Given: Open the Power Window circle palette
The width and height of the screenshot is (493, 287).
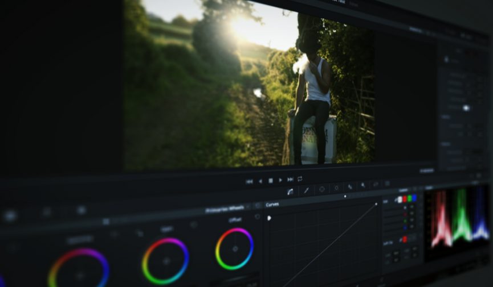Looking at the screenshot, I should click(x=322, y=189).
